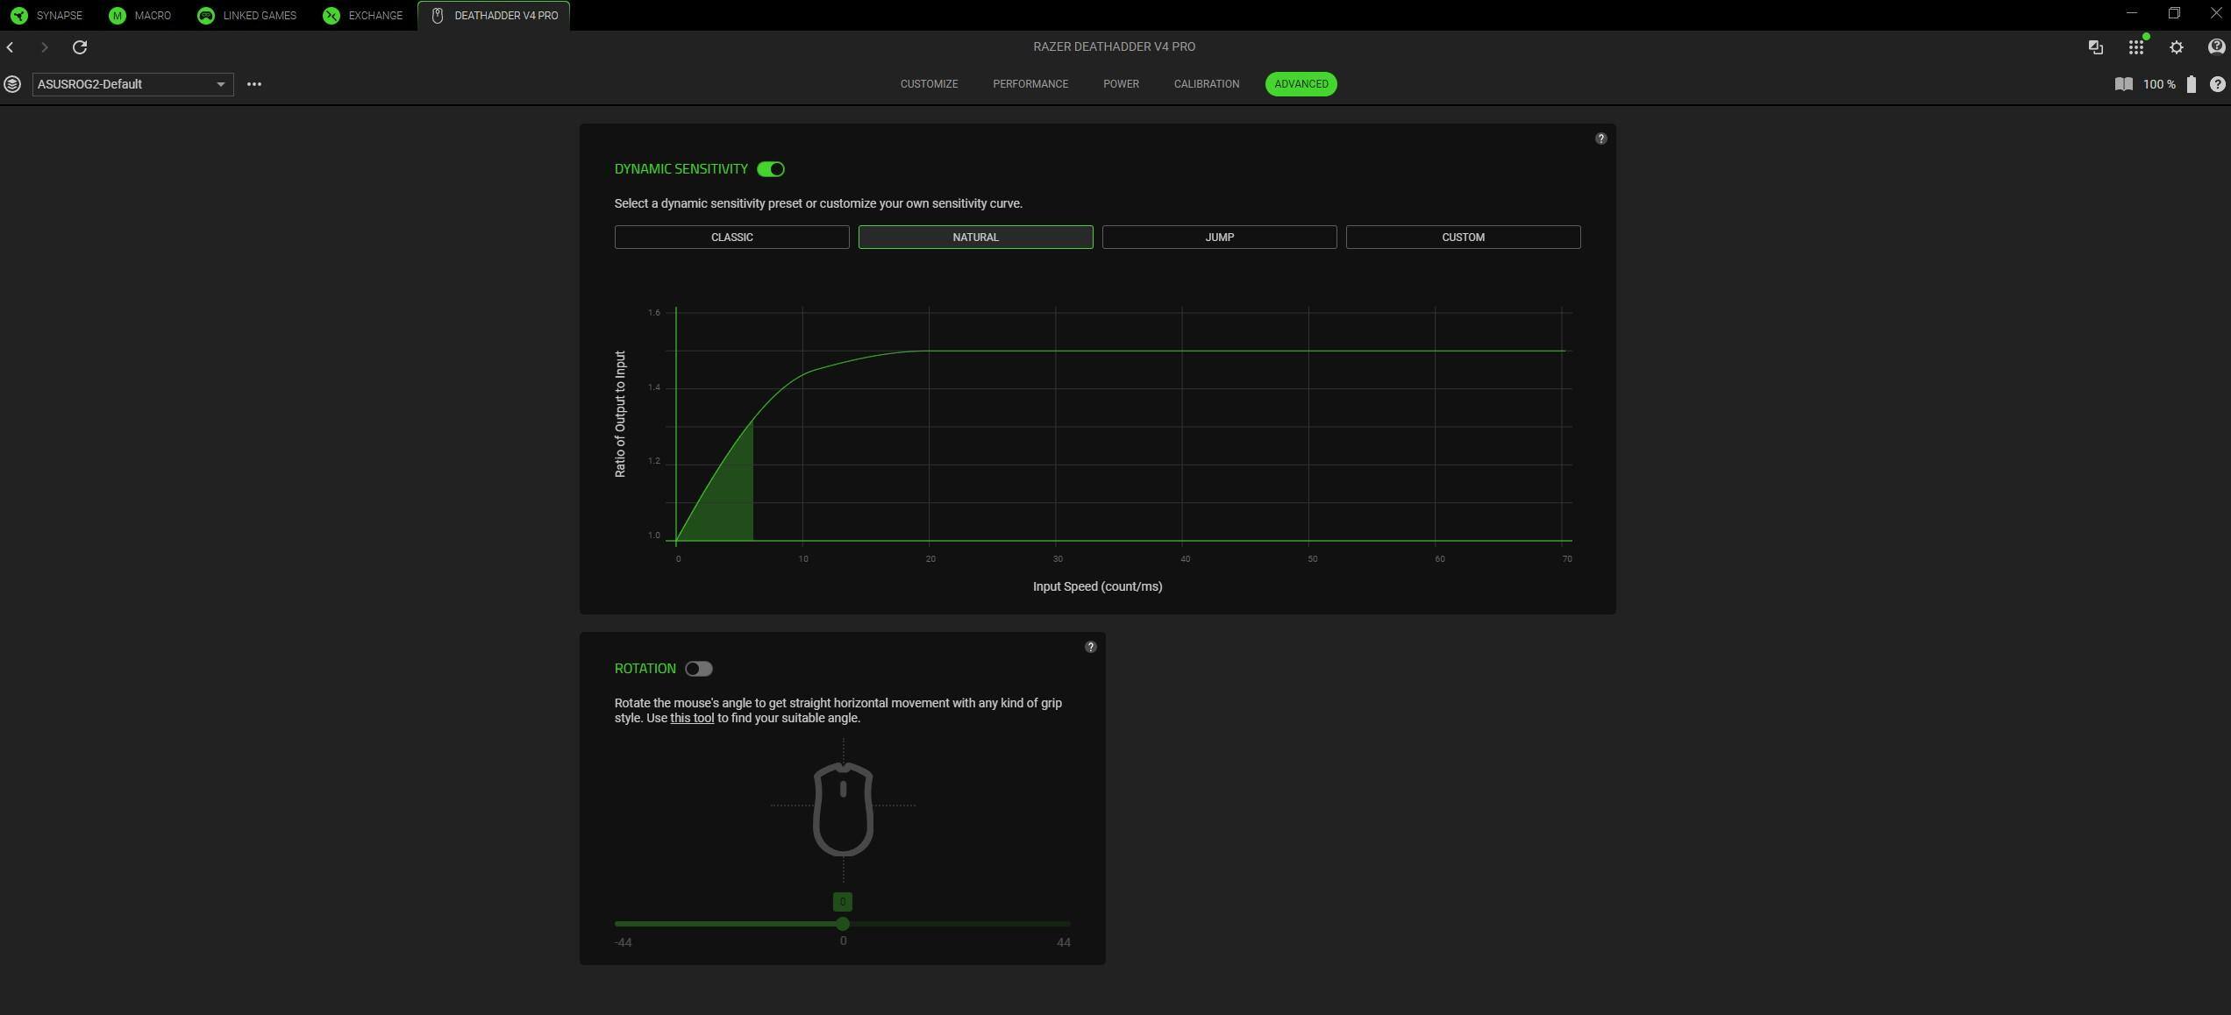Click the battery status icon
The height and width of the screenshot is (1015, 2231).
[x=2191, y=84]
